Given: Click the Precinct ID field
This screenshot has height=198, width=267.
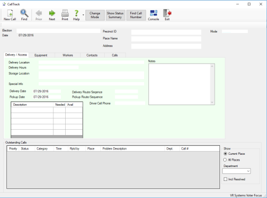Looking at the screenshot, I should pyautogui.click(x=166, y=32).
